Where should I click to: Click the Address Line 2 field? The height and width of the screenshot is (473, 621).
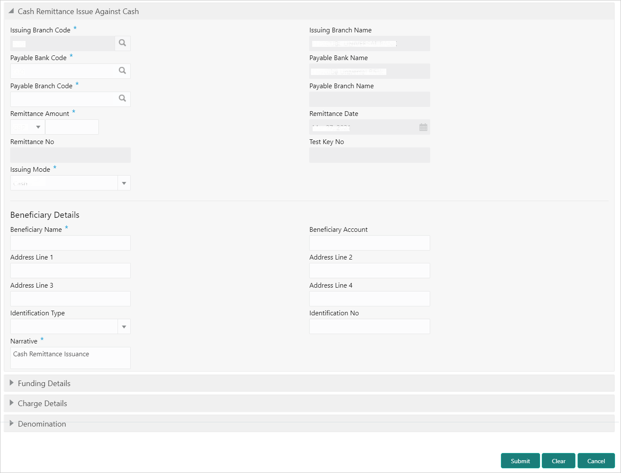coord(370,271)
